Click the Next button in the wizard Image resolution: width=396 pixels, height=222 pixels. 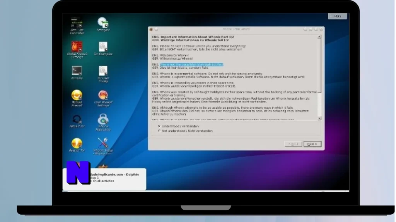pos(312,144)
